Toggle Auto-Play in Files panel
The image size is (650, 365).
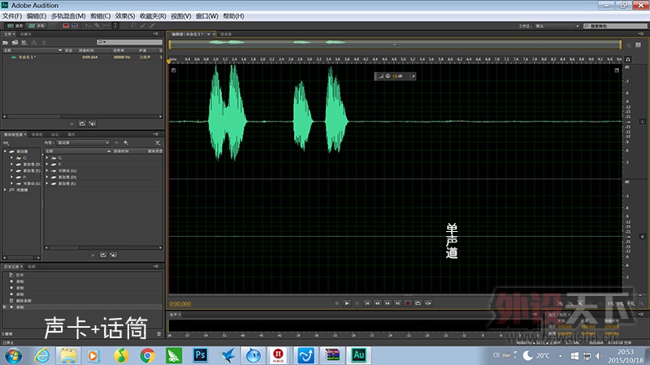tap(93, 124)
